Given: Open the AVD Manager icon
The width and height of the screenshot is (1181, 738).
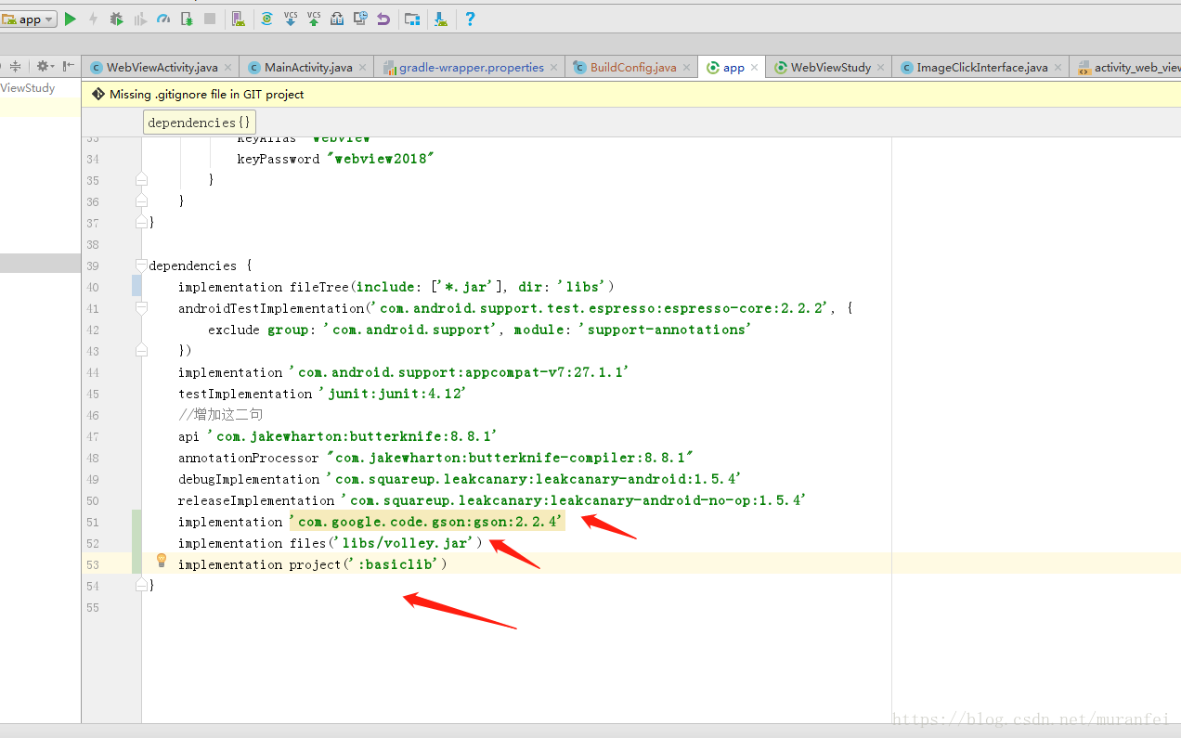Looking at the screenshot, I should click(x=239, y=19).
